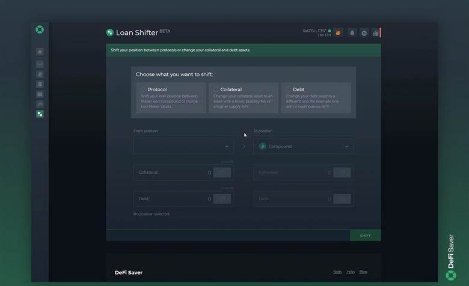Open the horizontal lines icon in the sidebar
Viewport: 469px width, 286px height.
tap(40, 104)
